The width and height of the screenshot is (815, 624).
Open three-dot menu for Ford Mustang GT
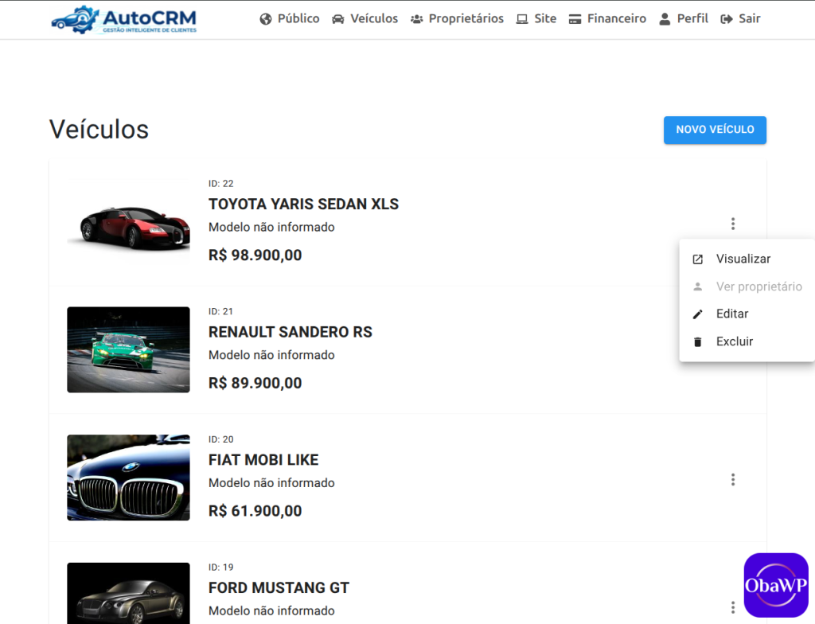click(x=733, y=607)
